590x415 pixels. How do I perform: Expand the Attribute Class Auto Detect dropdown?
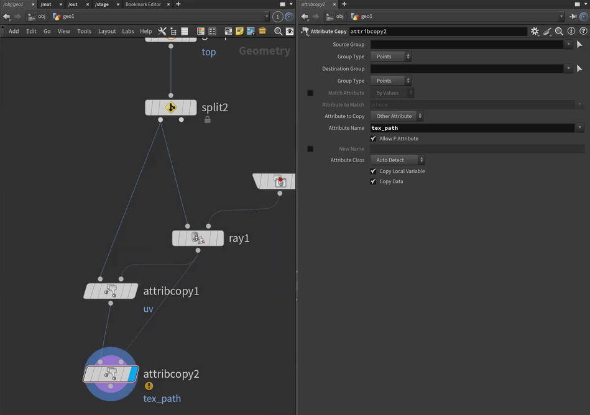click(397, 160)
